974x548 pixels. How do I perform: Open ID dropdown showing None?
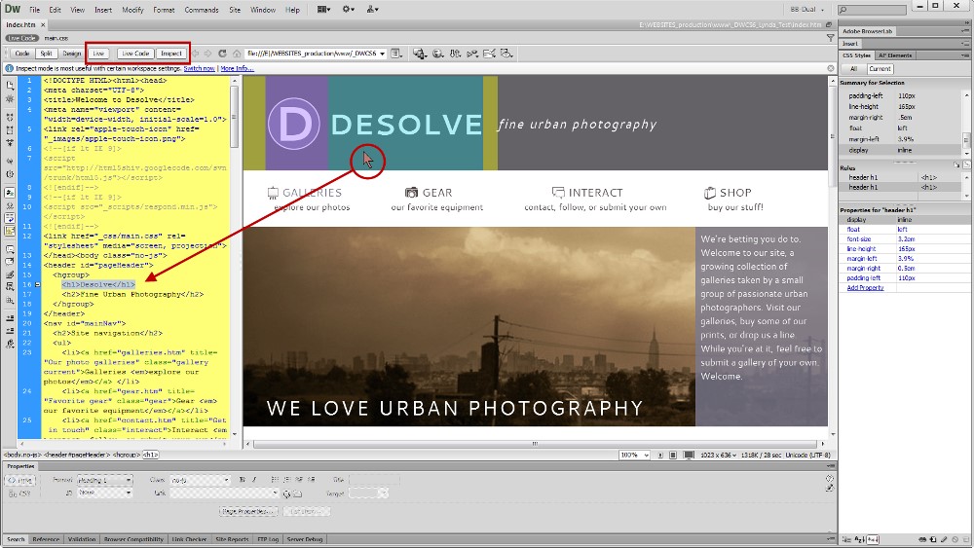[104, 493]
